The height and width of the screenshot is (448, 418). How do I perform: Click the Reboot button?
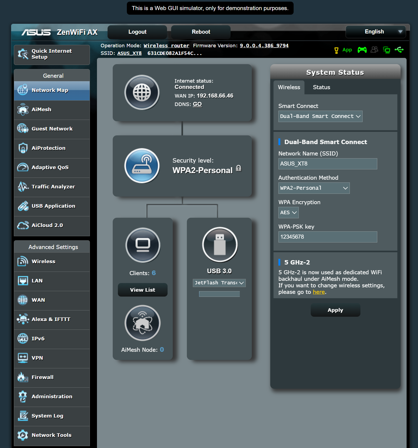click(201, 32)
